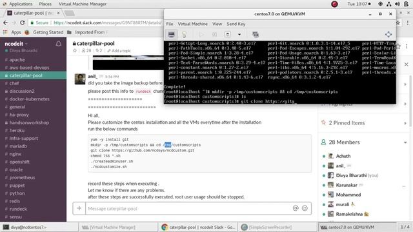Viewport: 413px width, 232px height.
Task: Open Applications menu in top panel
Action: pos(21,4)
